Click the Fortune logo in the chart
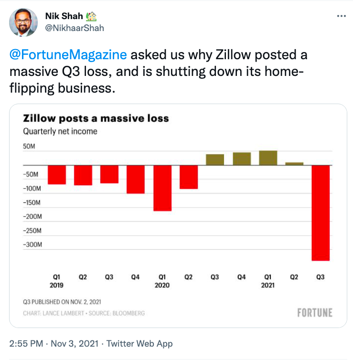This screenshot has width=353, height=360. click(x=314, y=313)
